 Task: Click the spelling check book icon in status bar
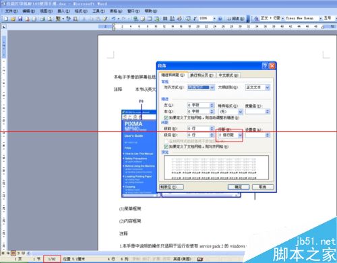coord(200,259)
